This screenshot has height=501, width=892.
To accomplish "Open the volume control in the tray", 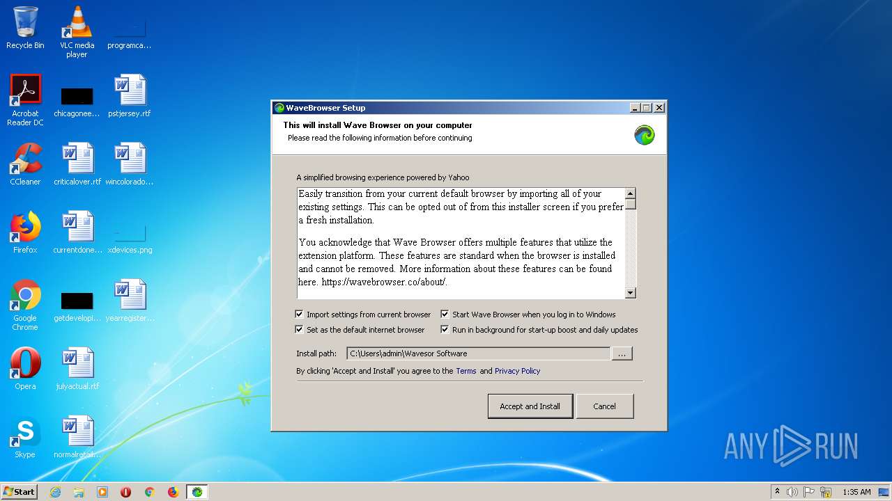I will click(x=792, y=492).
